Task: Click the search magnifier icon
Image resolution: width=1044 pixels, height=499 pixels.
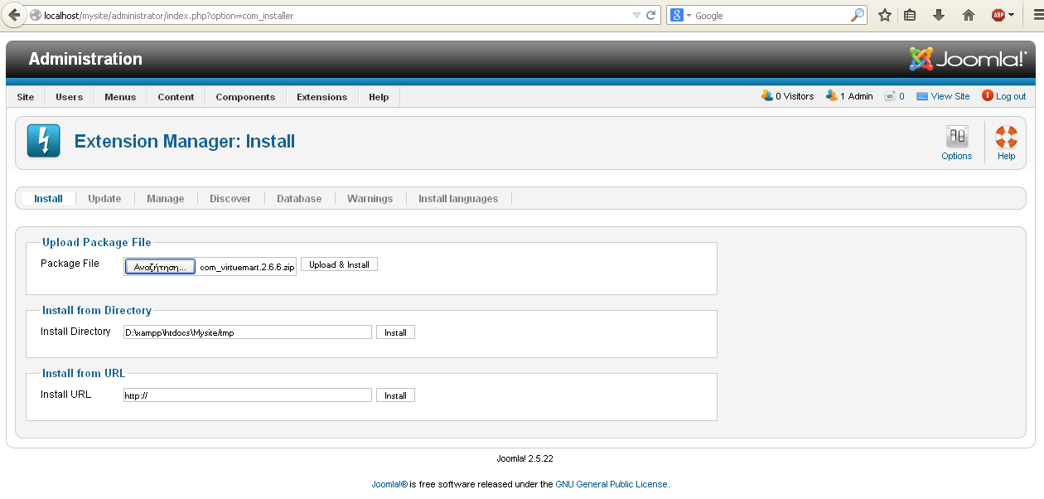Action: 858,15
